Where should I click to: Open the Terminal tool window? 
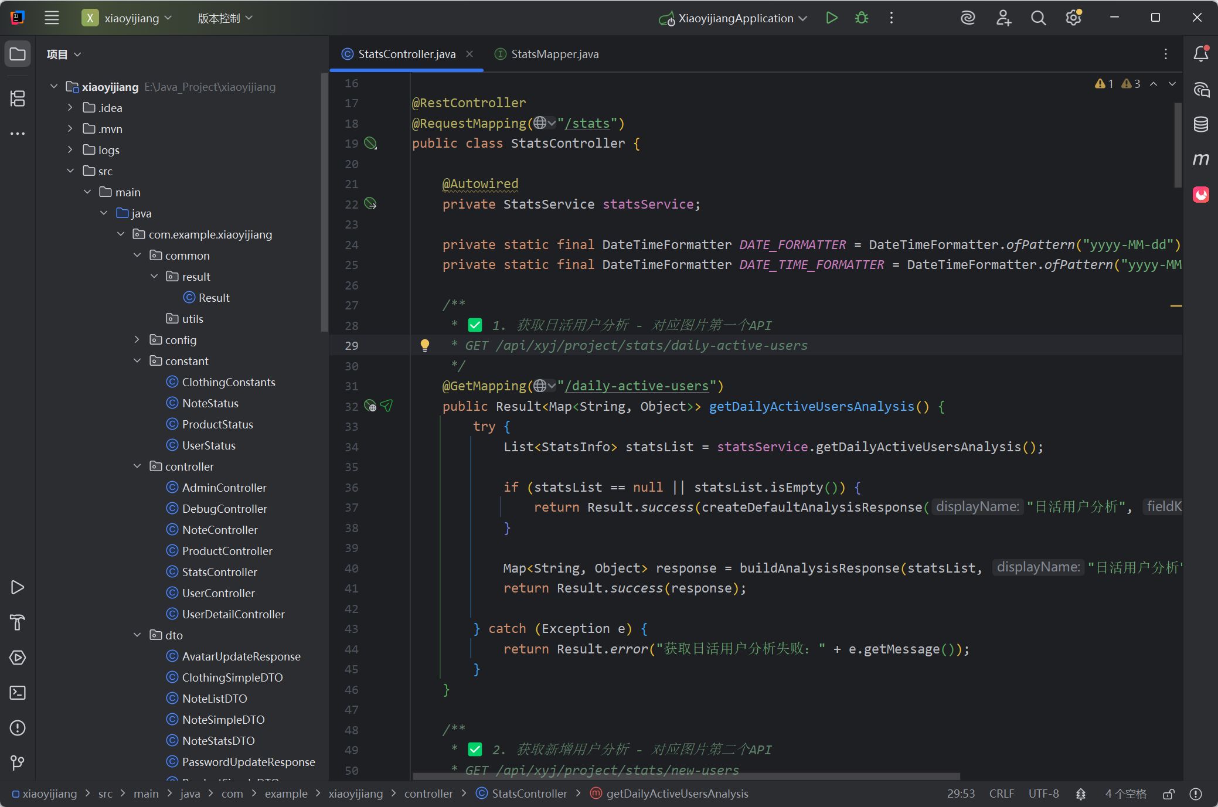click(x=18, y=693)
